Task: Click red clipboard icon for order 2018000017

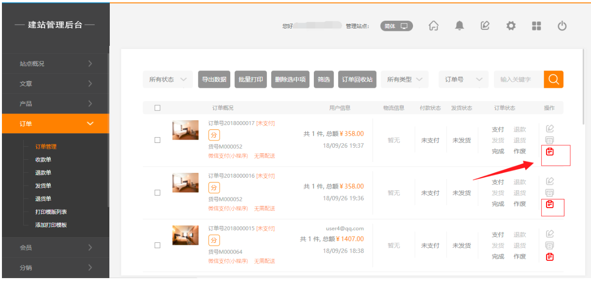Action: [x=549, y=152]
